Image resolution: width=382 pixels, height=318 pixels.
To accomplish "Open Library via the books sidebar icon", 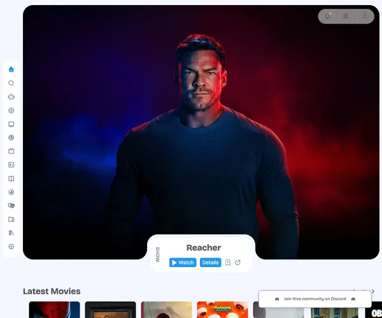I will pos(11,233).
